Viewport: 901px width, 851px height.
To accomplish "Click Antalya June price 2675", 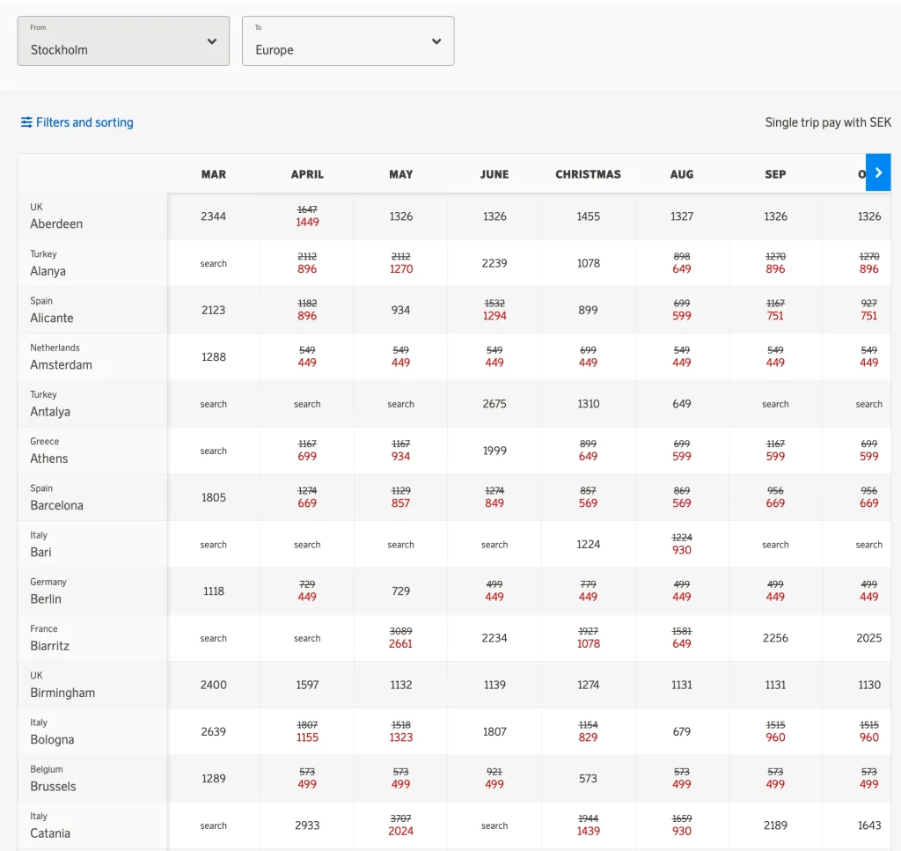I will tap(494, 404).
